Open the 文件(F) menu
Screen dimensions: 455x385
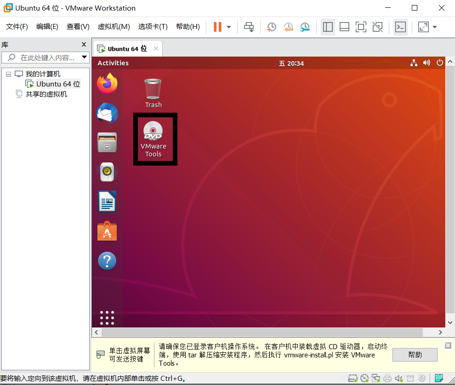(x=17, y=27)
